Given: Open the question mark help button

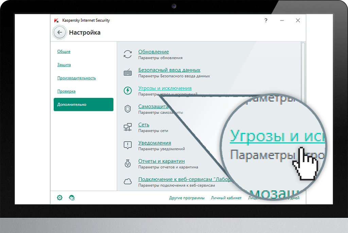Looking at the screenshot, I should pyautogui.click(x=266, y=21).
